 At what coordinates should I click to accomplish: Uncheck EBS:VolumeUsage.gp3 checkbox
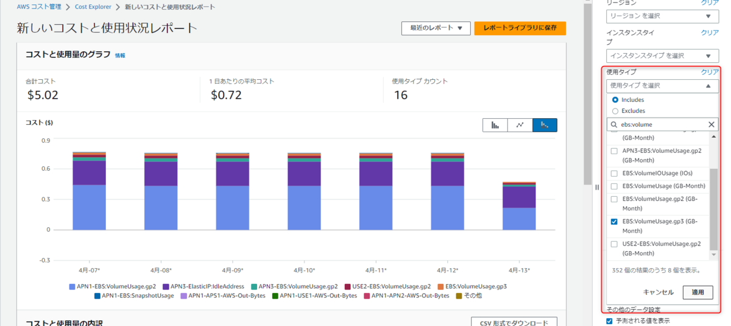coord(614,221)
